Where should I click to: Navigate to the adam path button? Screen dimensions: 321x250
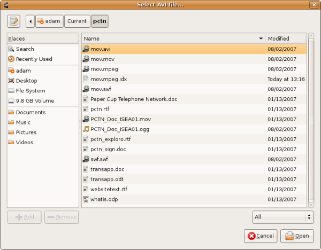pyautogui.click(x=49, y=21)
